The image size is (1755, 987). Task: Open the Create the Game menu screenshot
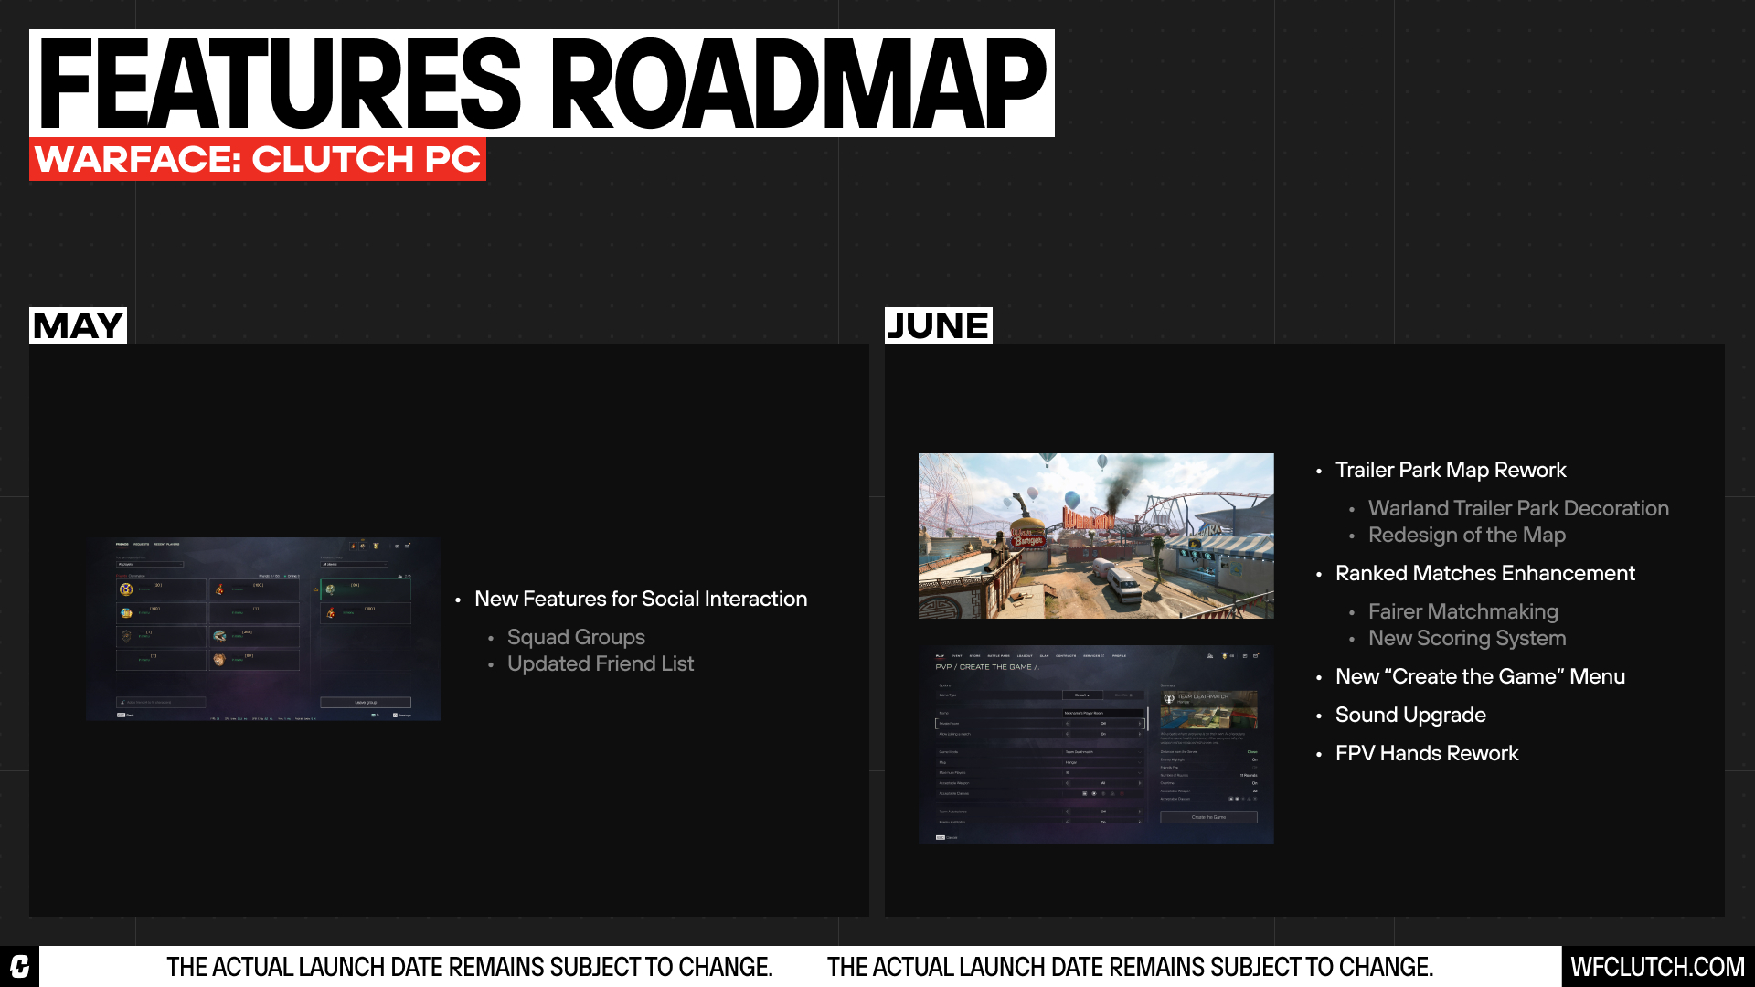1096,745
